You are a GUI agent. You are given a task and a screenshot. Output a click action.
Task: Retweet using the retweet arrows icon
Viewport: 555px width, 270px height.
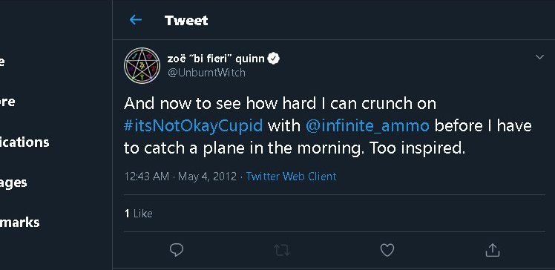(x=282, y=250)
